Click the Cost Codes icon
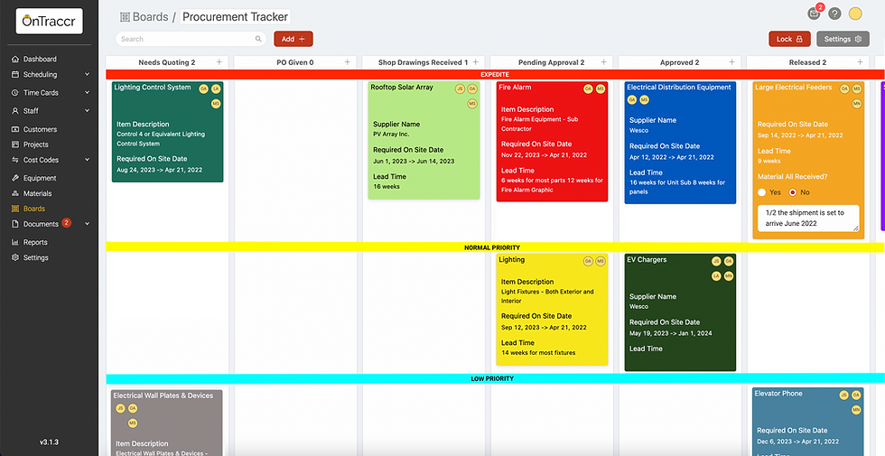The height and width of the screenshot is (456, 885). click(15, 160)
